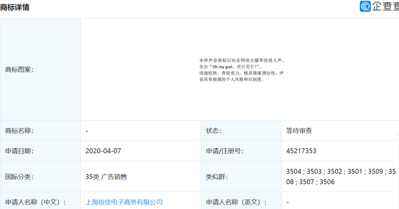Click the 商标图案 label cell
399x209 pixels.
41,69
